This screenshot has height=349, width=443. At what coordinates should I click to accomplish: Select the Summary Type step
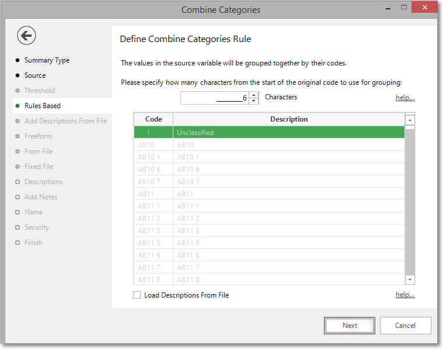(x=47, y=60)
